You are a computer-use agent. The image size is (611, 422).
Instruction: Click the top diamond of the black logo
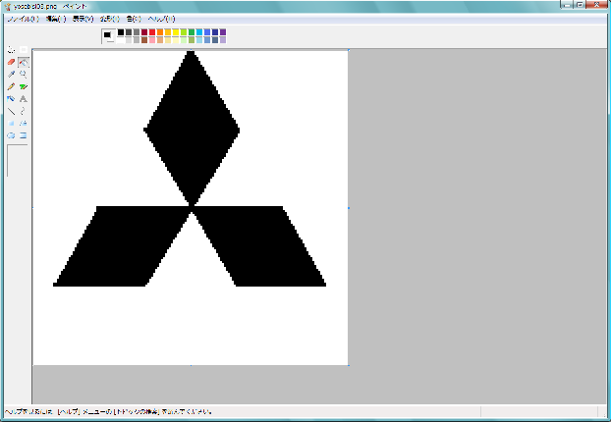click(192, 129)
